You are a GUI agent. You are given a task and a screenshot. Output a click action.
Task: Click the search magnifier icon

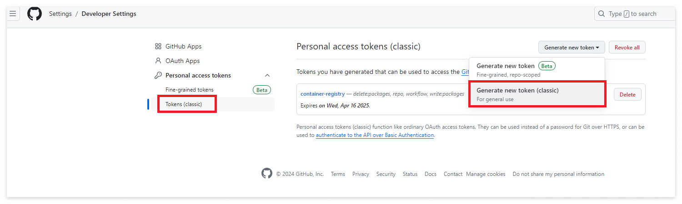602,14
